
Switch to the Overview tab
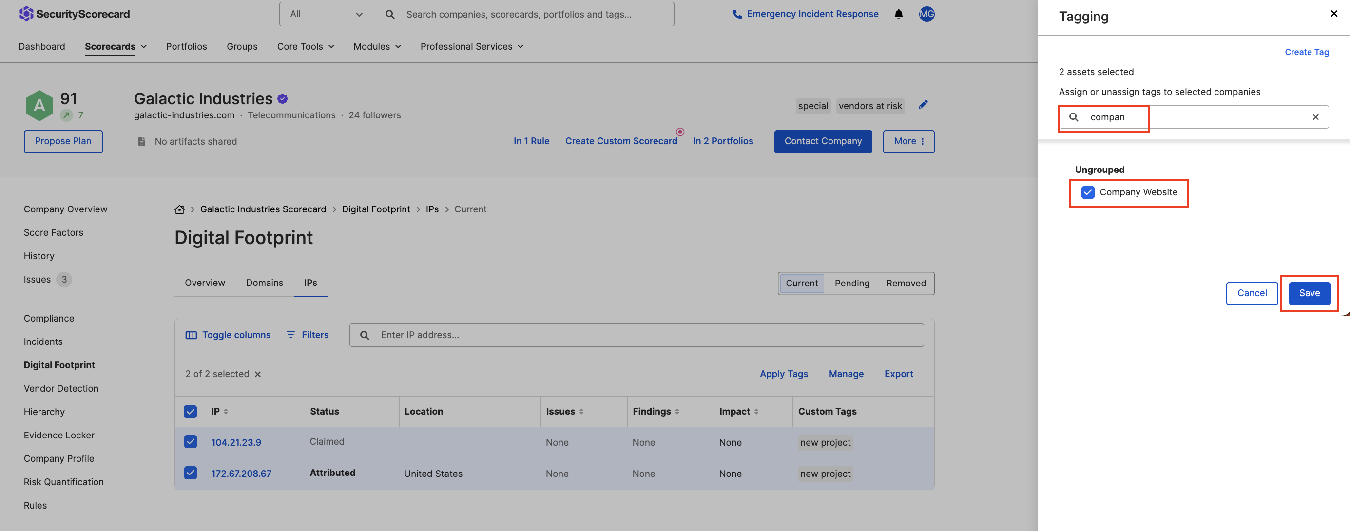click(205, 283)
